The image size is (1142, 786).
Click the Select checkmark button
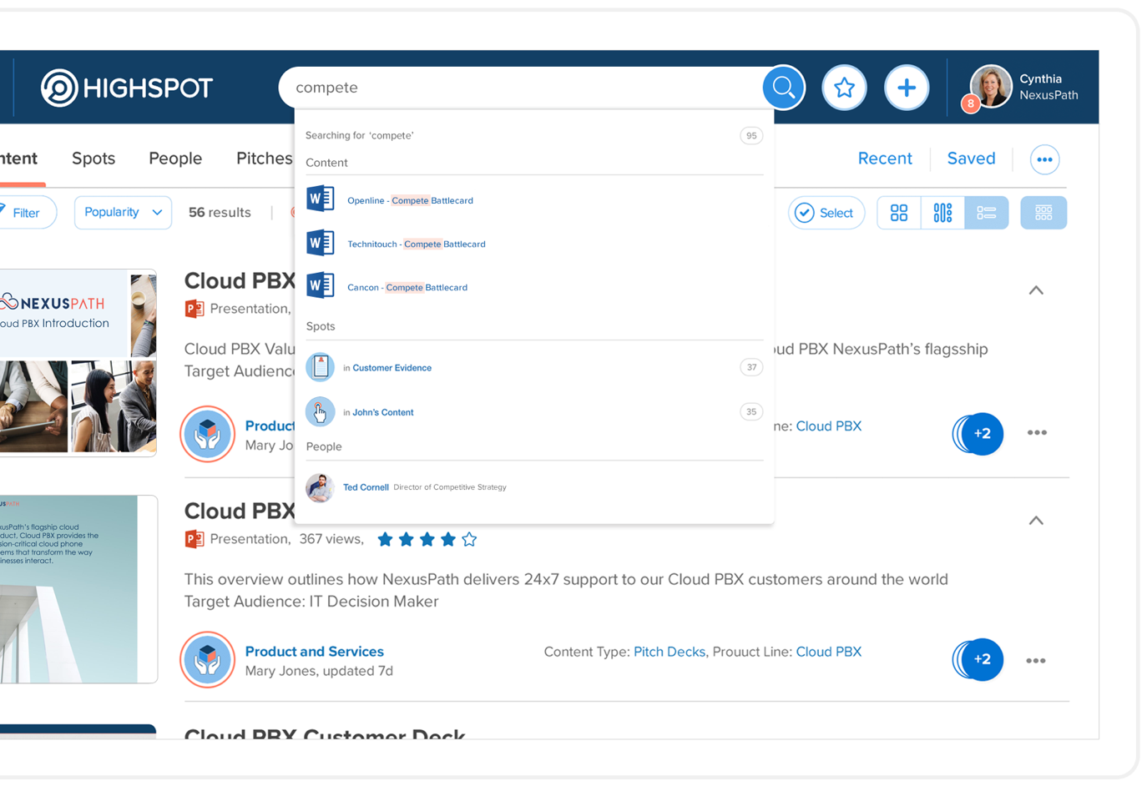[826, 213]
